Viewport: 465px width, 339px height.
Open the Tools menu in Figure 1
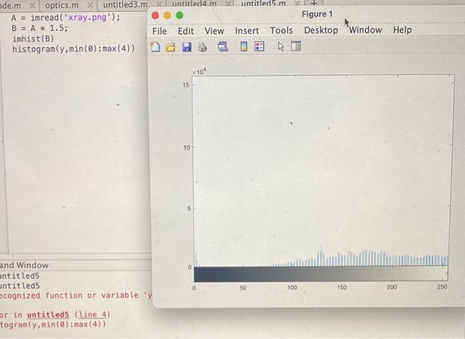281,31
